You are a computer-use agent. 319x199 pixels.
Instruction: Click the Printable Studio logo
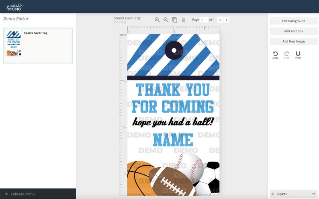pos(14,7)
